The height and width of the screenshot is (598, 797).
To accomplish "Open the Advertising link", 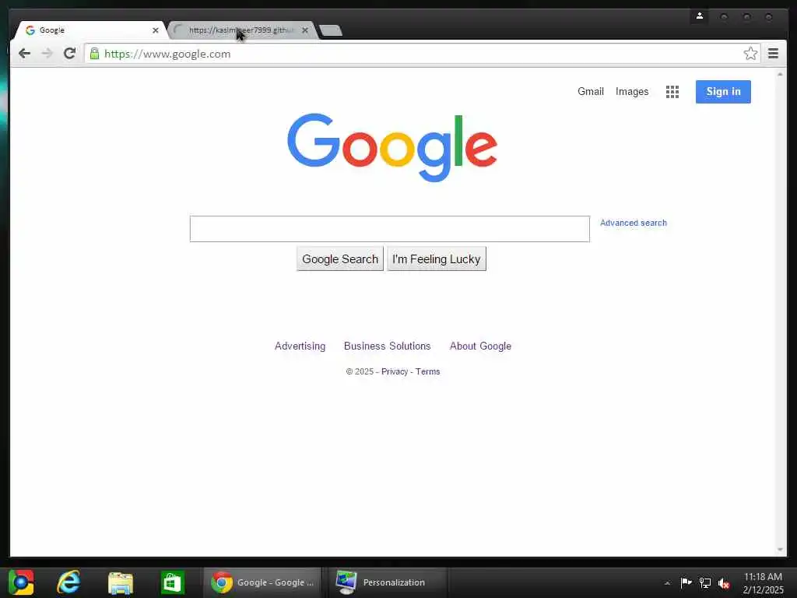I will tap(300, 346).
